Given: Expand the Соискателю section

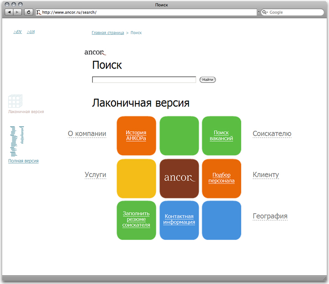Looking at the screenshot, I should [272, 134].
